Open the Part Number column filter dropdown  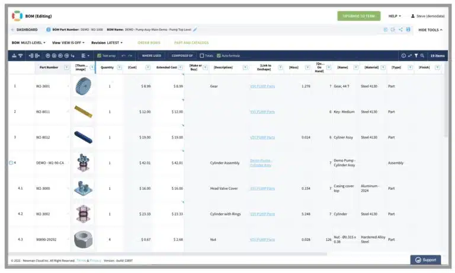click(x=66, y=68)
